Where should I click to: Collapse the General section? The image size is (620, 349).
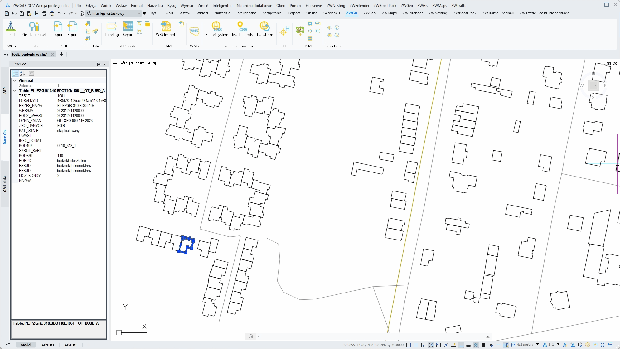coord(15,80)
